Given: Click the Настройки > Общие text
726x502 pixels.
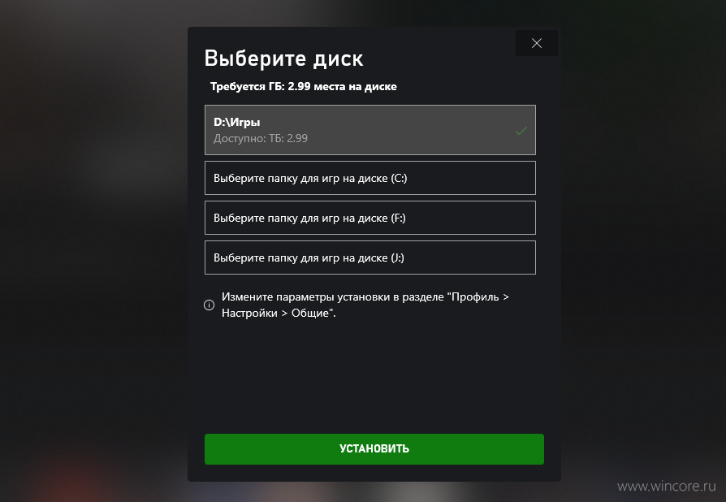Looking at the screenshot, I should pyautogui.click(x=278, y=313).
